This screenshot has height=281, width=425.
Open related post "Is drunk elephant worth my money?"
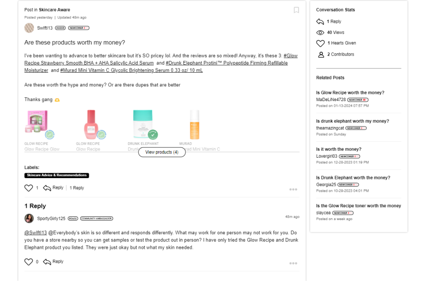point(352,121)
